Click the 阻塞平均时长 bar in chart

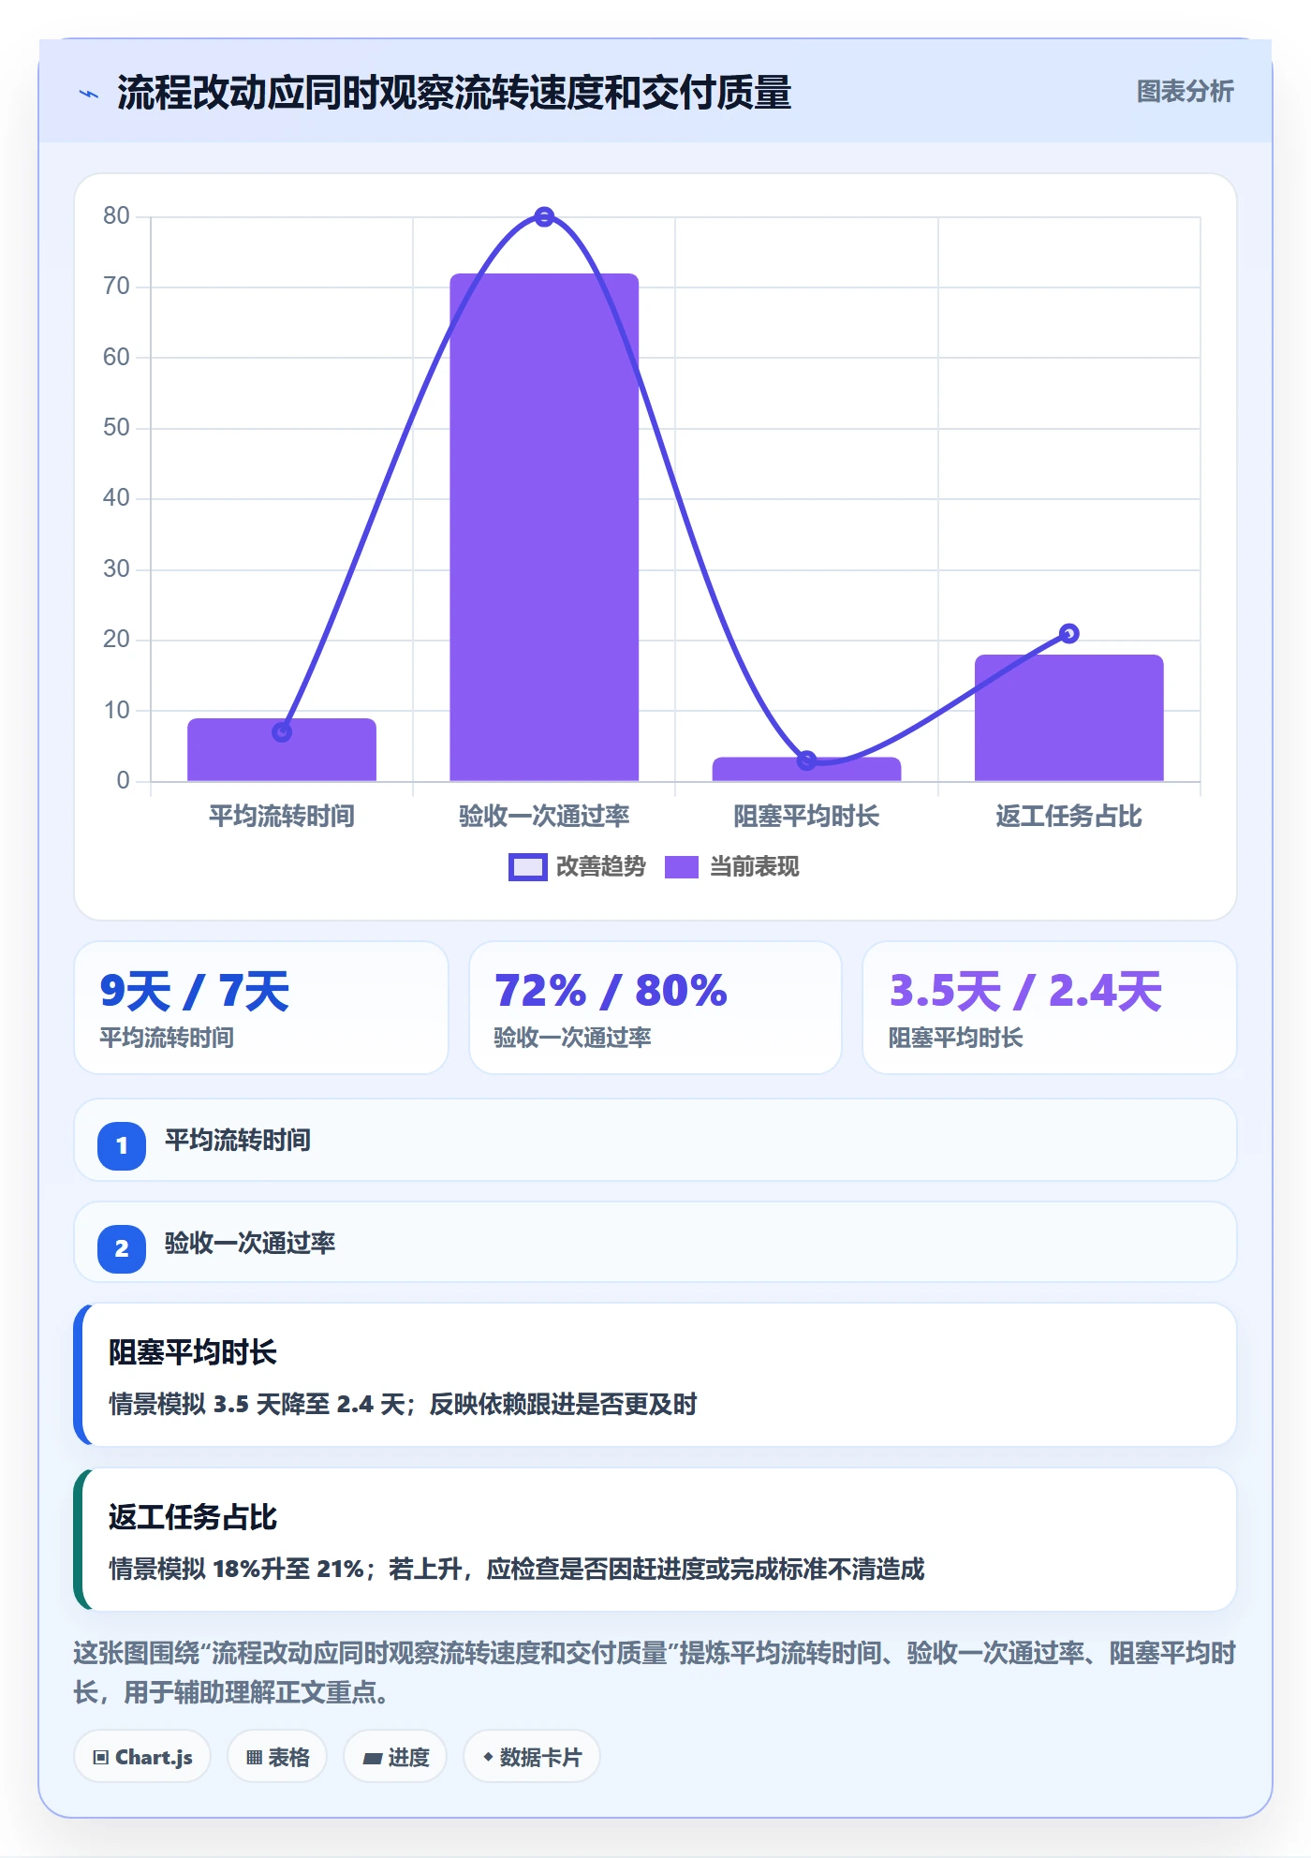807,769
